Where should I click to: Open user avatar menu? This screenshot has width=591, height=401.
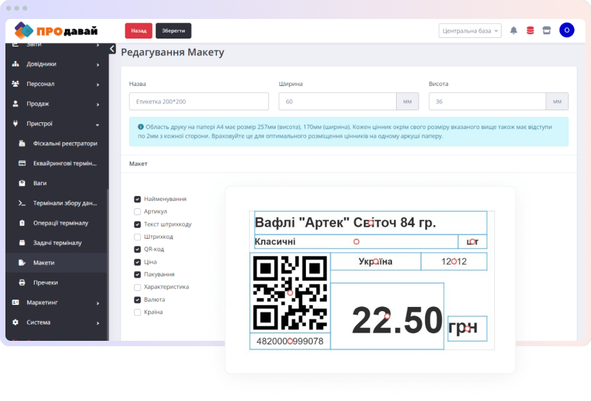(x=567, y=30)
